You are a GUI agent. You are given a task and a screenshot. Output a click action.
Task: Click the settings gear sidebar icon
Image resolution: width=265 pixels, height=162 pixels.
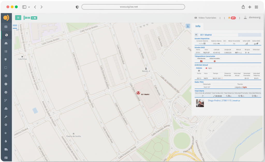tap(6, 125)
